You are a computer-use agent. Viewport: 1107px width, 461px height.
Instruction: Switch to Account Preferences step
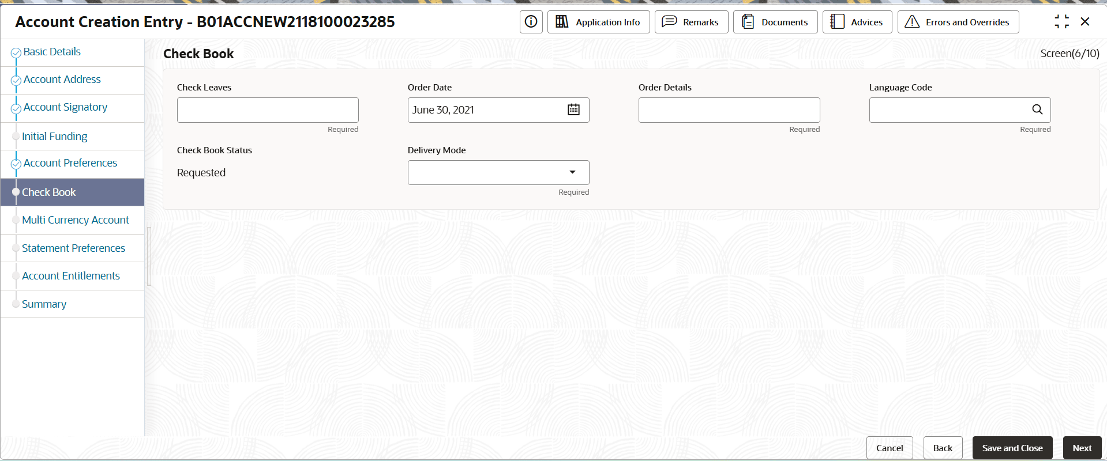tap(72, 164)
